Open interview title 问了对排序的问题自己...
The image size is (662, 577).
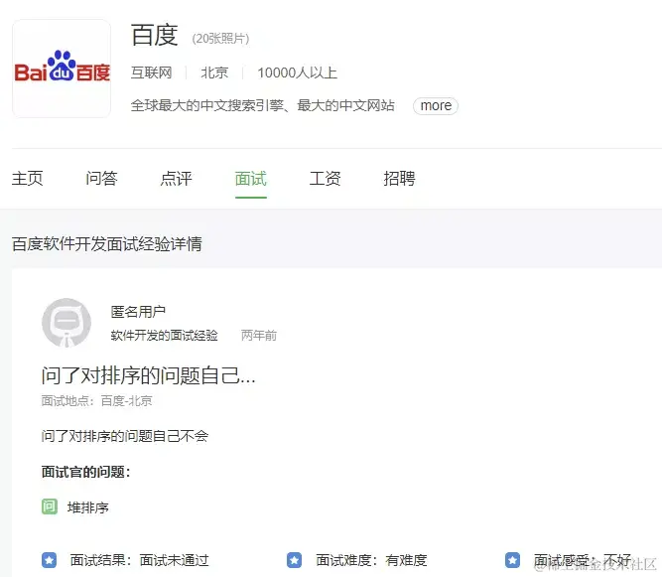coord(148,375)
